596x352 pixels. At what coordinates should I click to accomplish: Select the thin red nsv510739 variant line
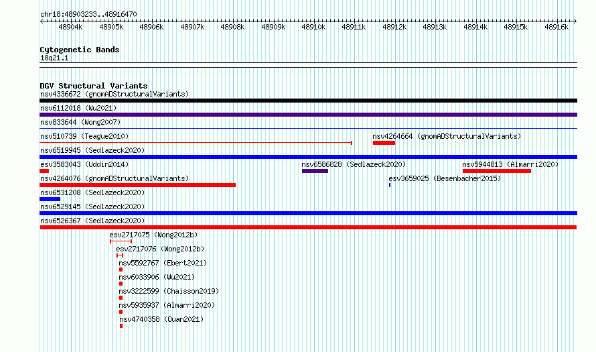(196, 143)
